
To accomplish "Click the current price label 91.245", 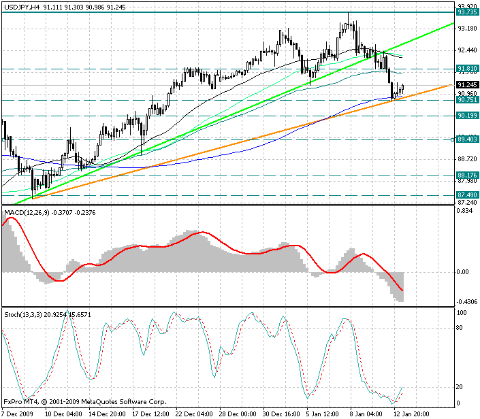I will [x=467, y=85].
